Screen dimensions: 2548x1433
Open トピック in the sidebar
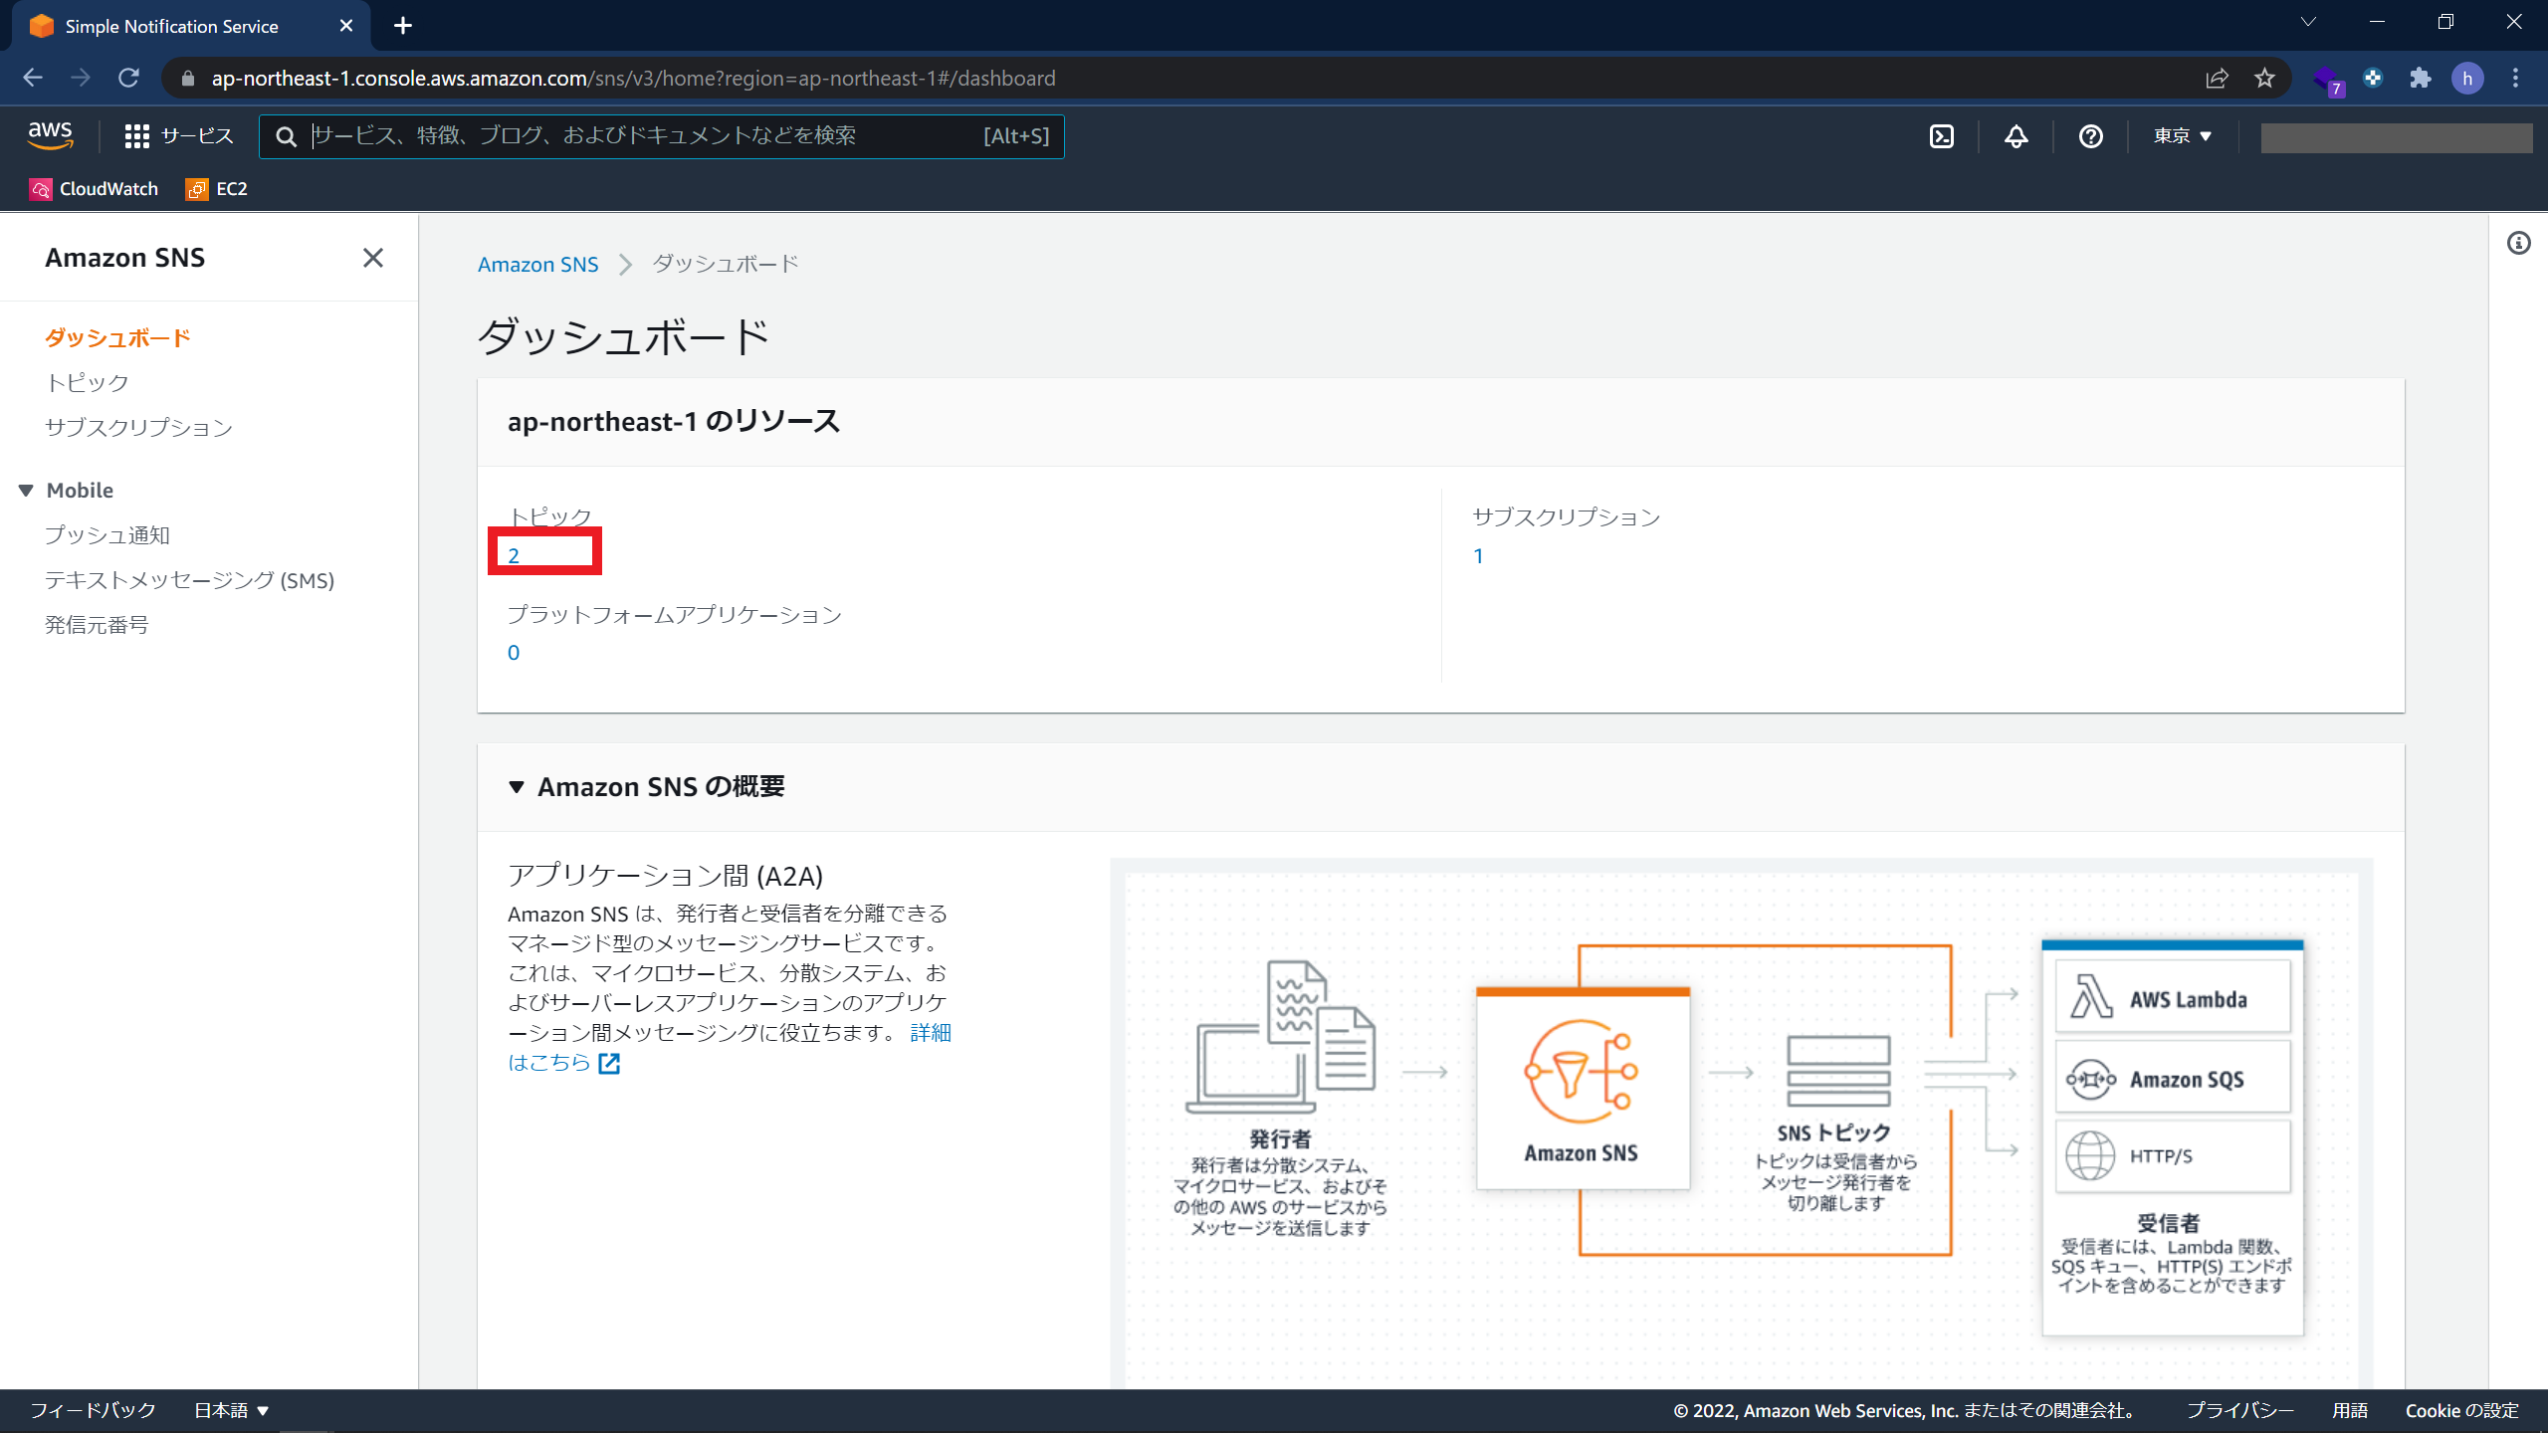[x=87, y=383]
